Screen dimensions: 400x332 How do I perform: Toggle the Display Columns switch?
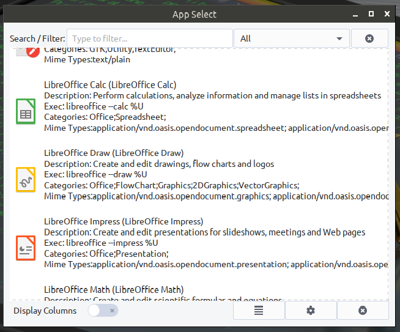103,311
